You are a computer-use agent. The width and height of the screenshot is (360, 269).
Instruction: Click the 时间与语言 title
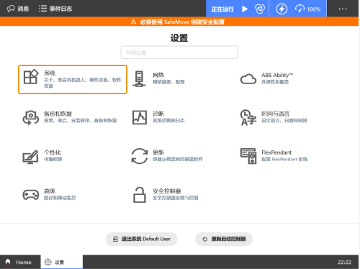(x=275, y=114)
